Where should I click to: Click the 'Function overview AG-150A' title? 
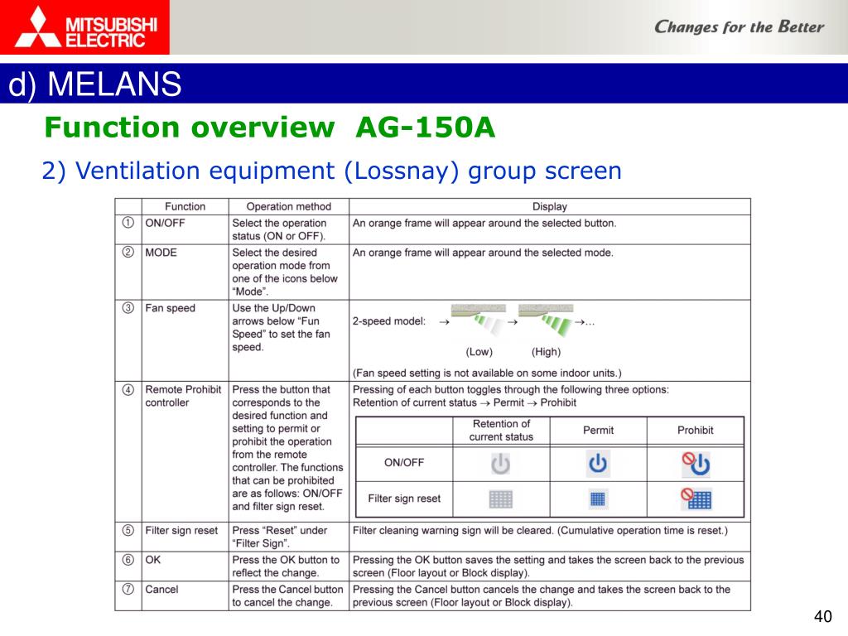pos(269,128)
